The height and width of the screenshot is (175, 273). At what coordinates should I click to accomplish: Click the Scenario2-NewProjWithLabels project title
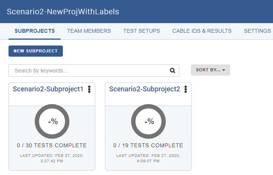pos(63,12)
